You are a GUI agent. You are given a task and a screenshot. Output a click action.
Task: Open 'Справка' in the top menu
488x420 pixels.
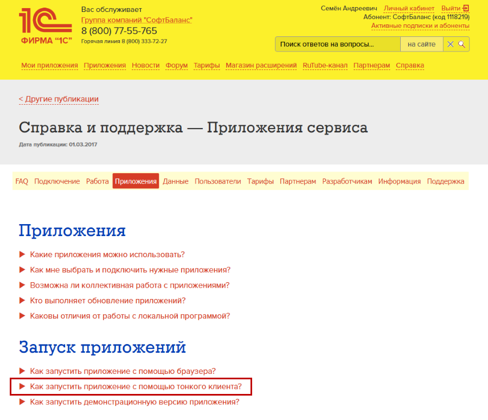point(410,66)
